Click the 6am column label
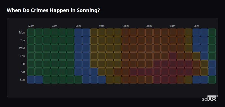225x107 pixels. tap(78, 26)
